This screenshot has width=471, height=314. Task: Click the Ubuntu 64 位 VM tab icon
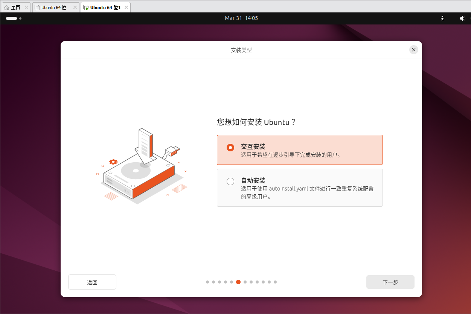pyautogui.click(x=37, y=8)
